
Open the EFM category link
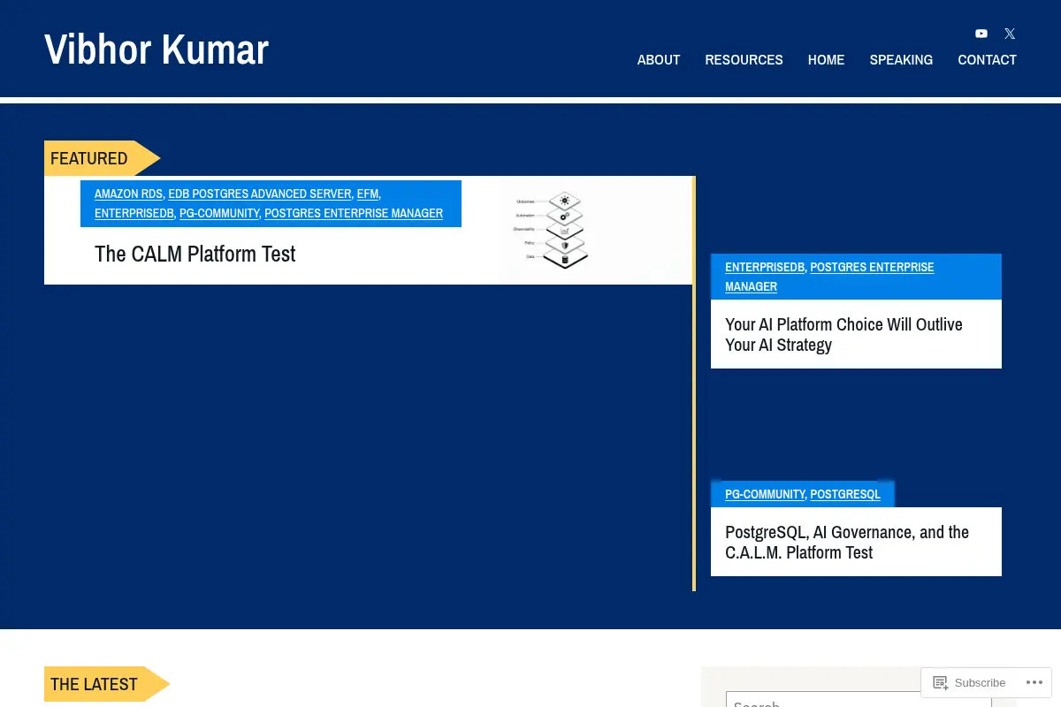point(368,194)
